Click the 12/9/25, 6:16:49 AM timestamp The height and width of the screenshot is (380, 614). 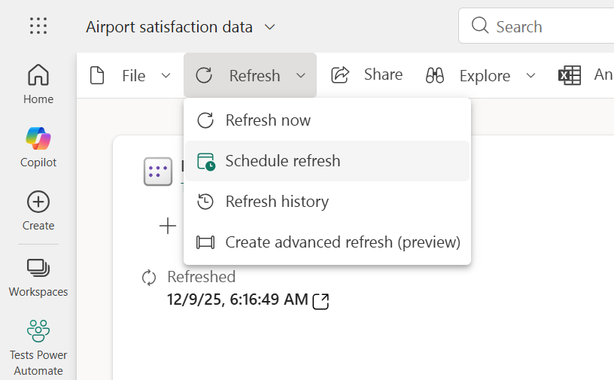237,299
